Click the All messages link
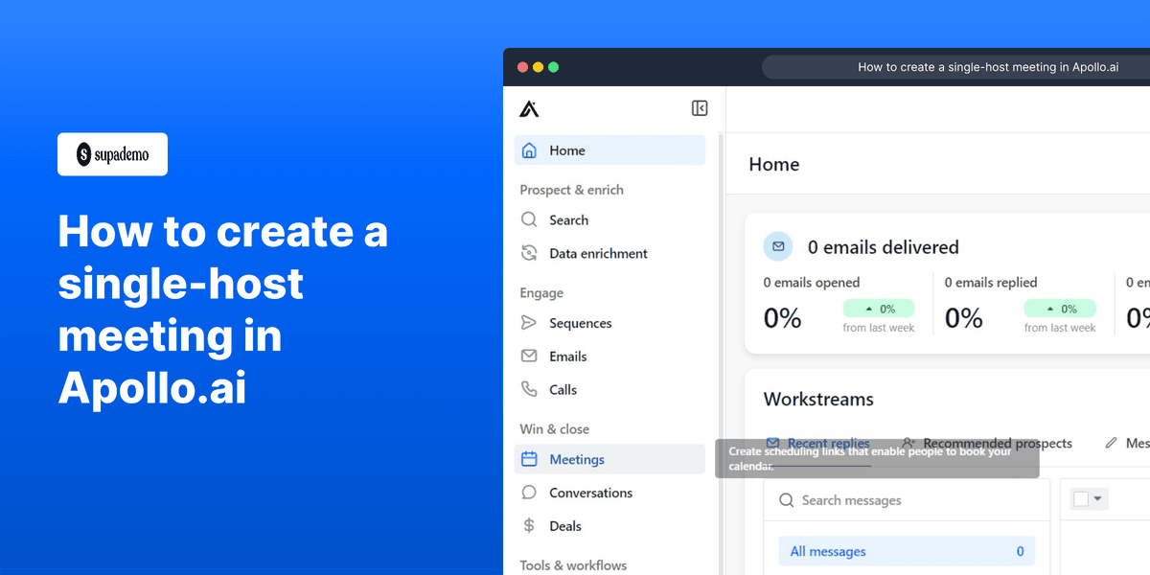The width and height of the screenshot is (1150, 575). pyautogui.click(x=827, y=551)
